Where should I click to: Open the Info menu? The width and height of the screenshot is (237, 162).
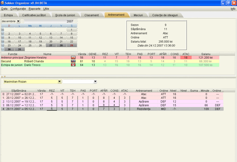(x=233, y=9)
